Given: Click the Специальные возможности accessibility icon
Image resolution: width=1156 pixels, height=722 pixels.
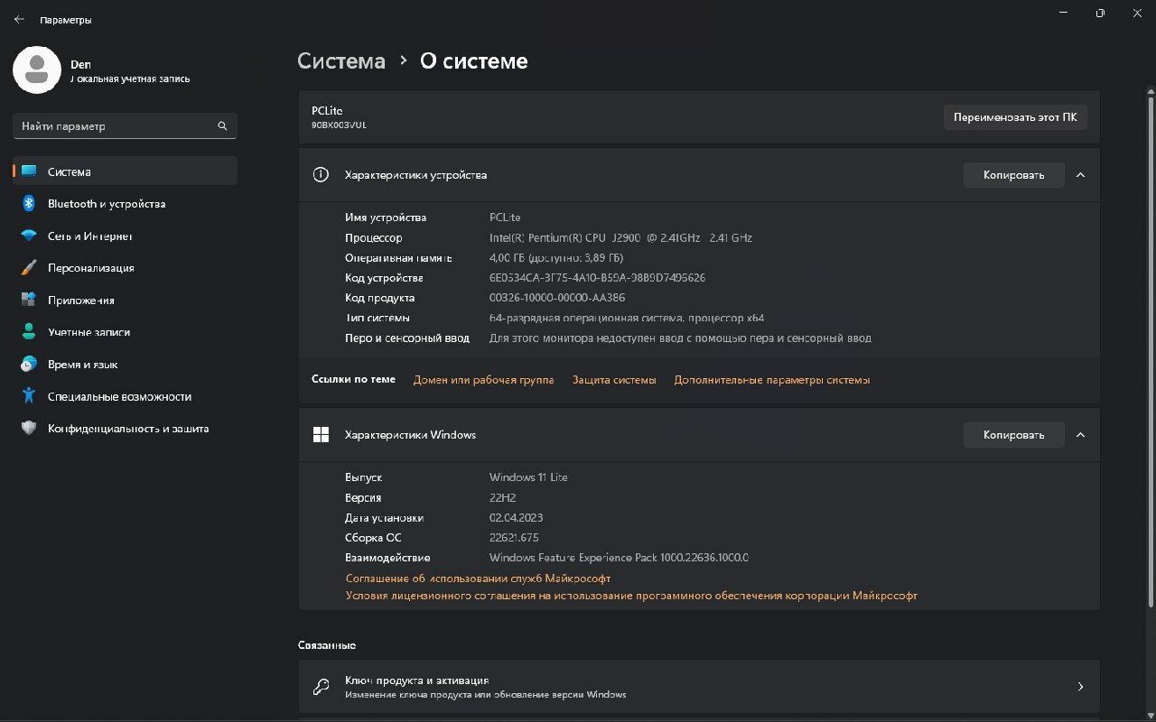Looking at the screenshot, I should pyautogui.click(x=29, y=396).
